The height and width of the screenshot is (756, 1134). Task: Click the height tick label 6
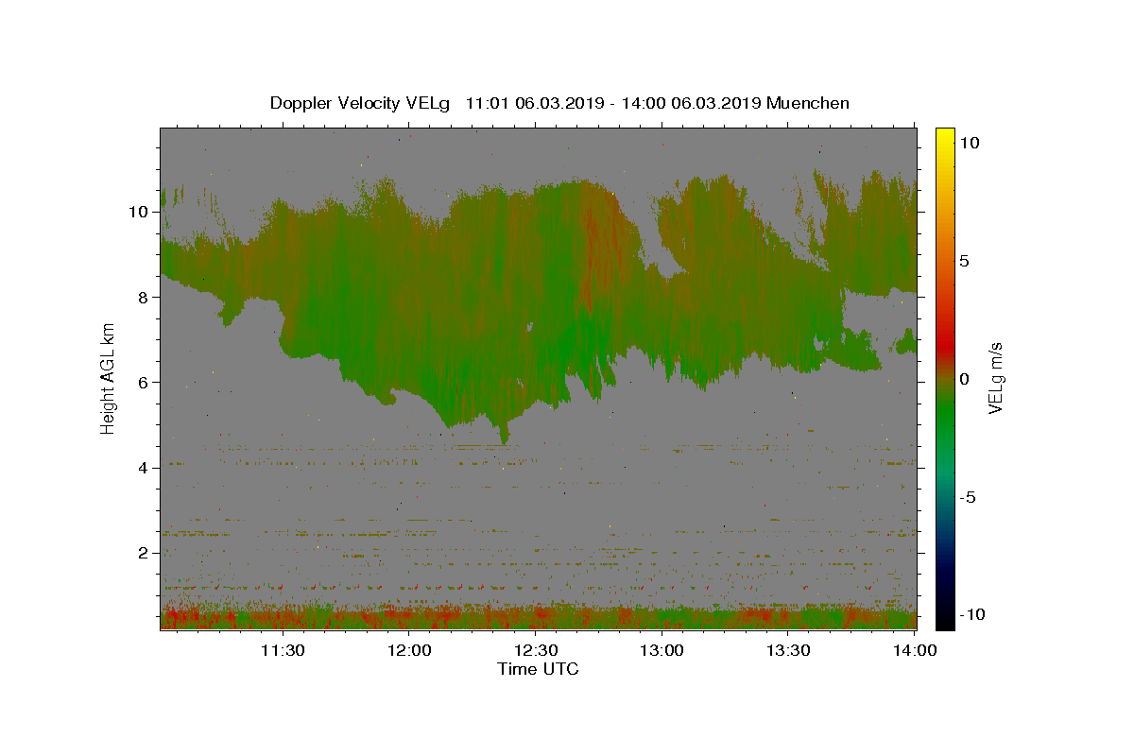(x=143, y=383)
